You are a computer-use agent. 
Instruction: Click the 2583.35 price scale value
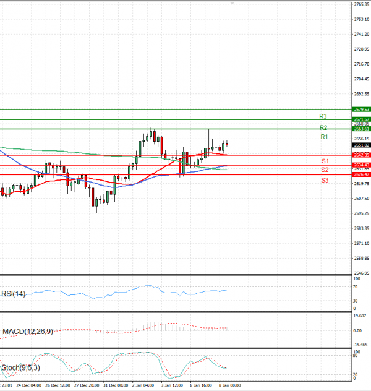click(362, 228)
